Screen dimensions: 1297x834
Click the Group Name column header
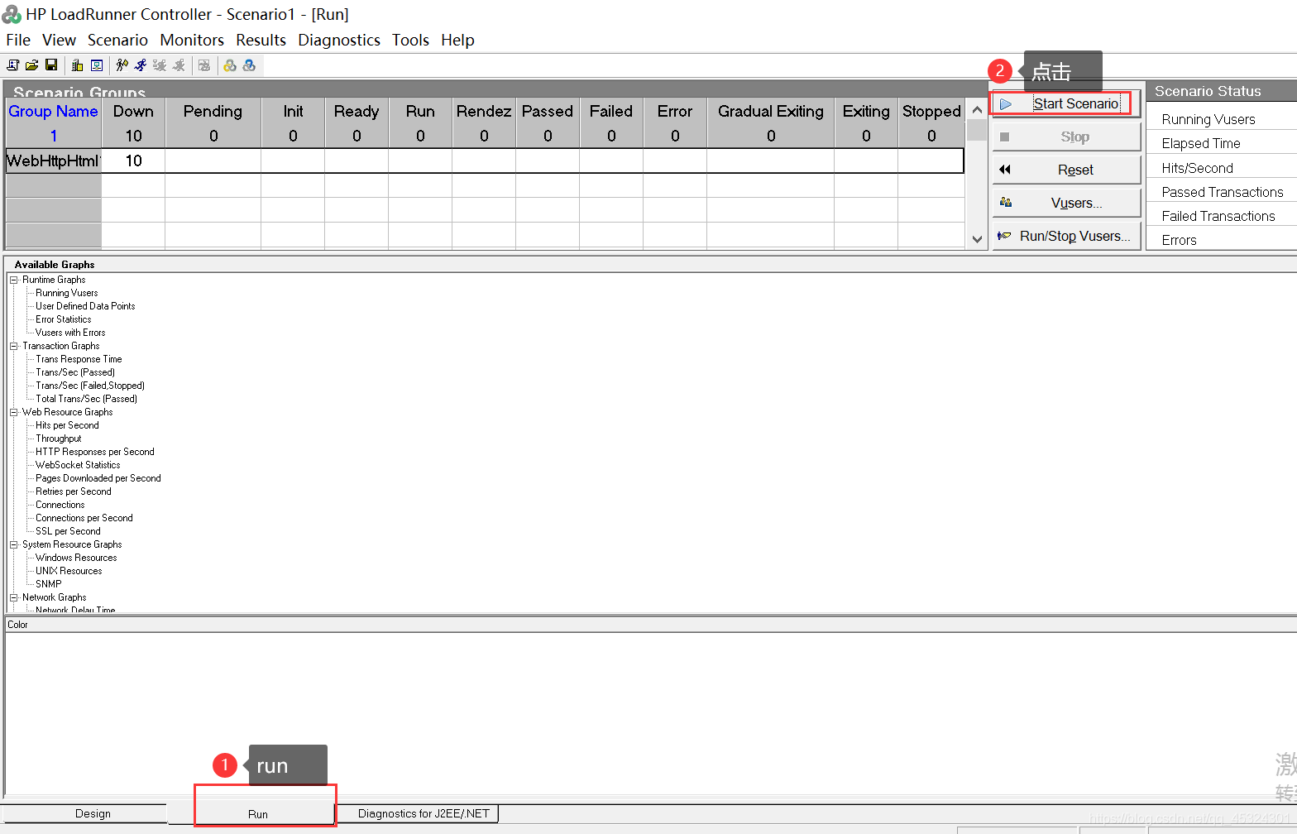[54, 111]
